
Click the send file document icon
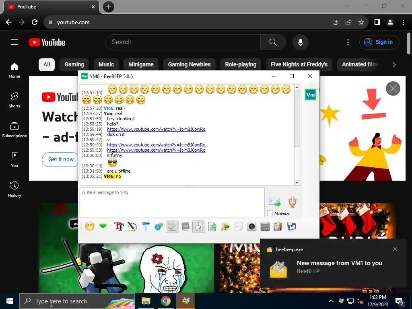coord(212,226)
